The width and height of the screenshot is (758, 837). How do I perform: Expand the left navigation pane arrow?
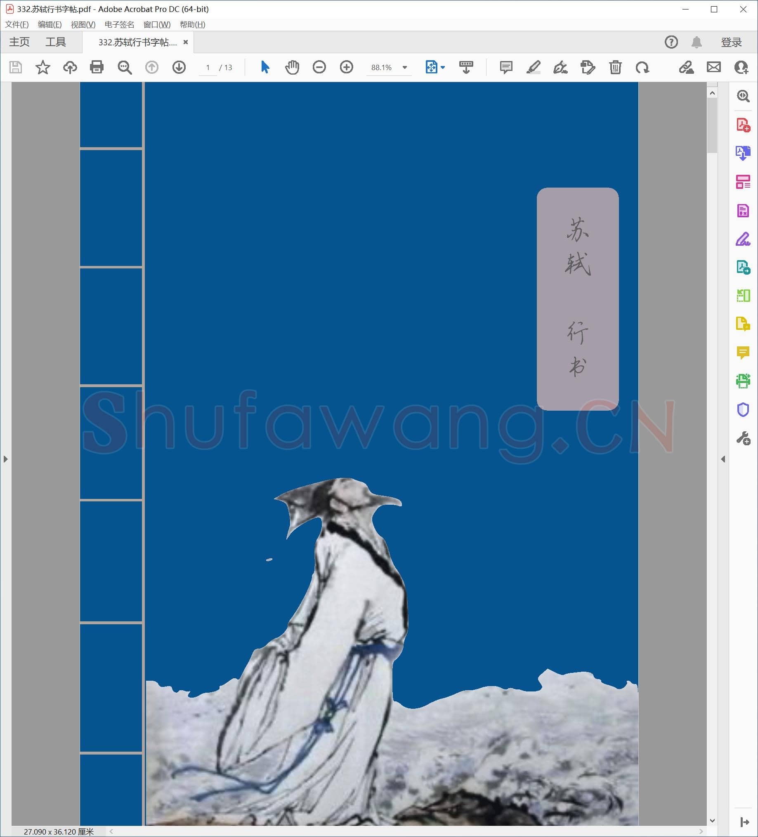click(x=5, y=459)
